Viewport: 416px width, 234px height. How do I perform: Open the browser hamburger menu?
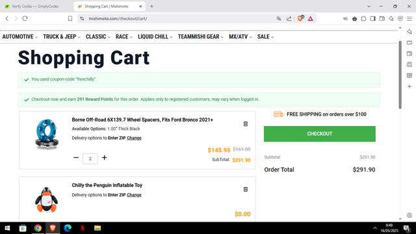click(409, 19)
